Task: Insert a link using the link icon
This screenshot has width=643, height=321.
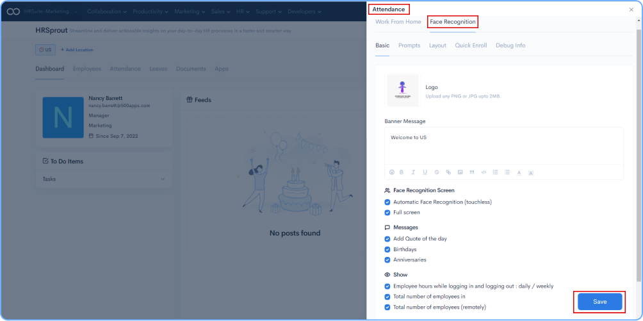Action: pos(448,172)
